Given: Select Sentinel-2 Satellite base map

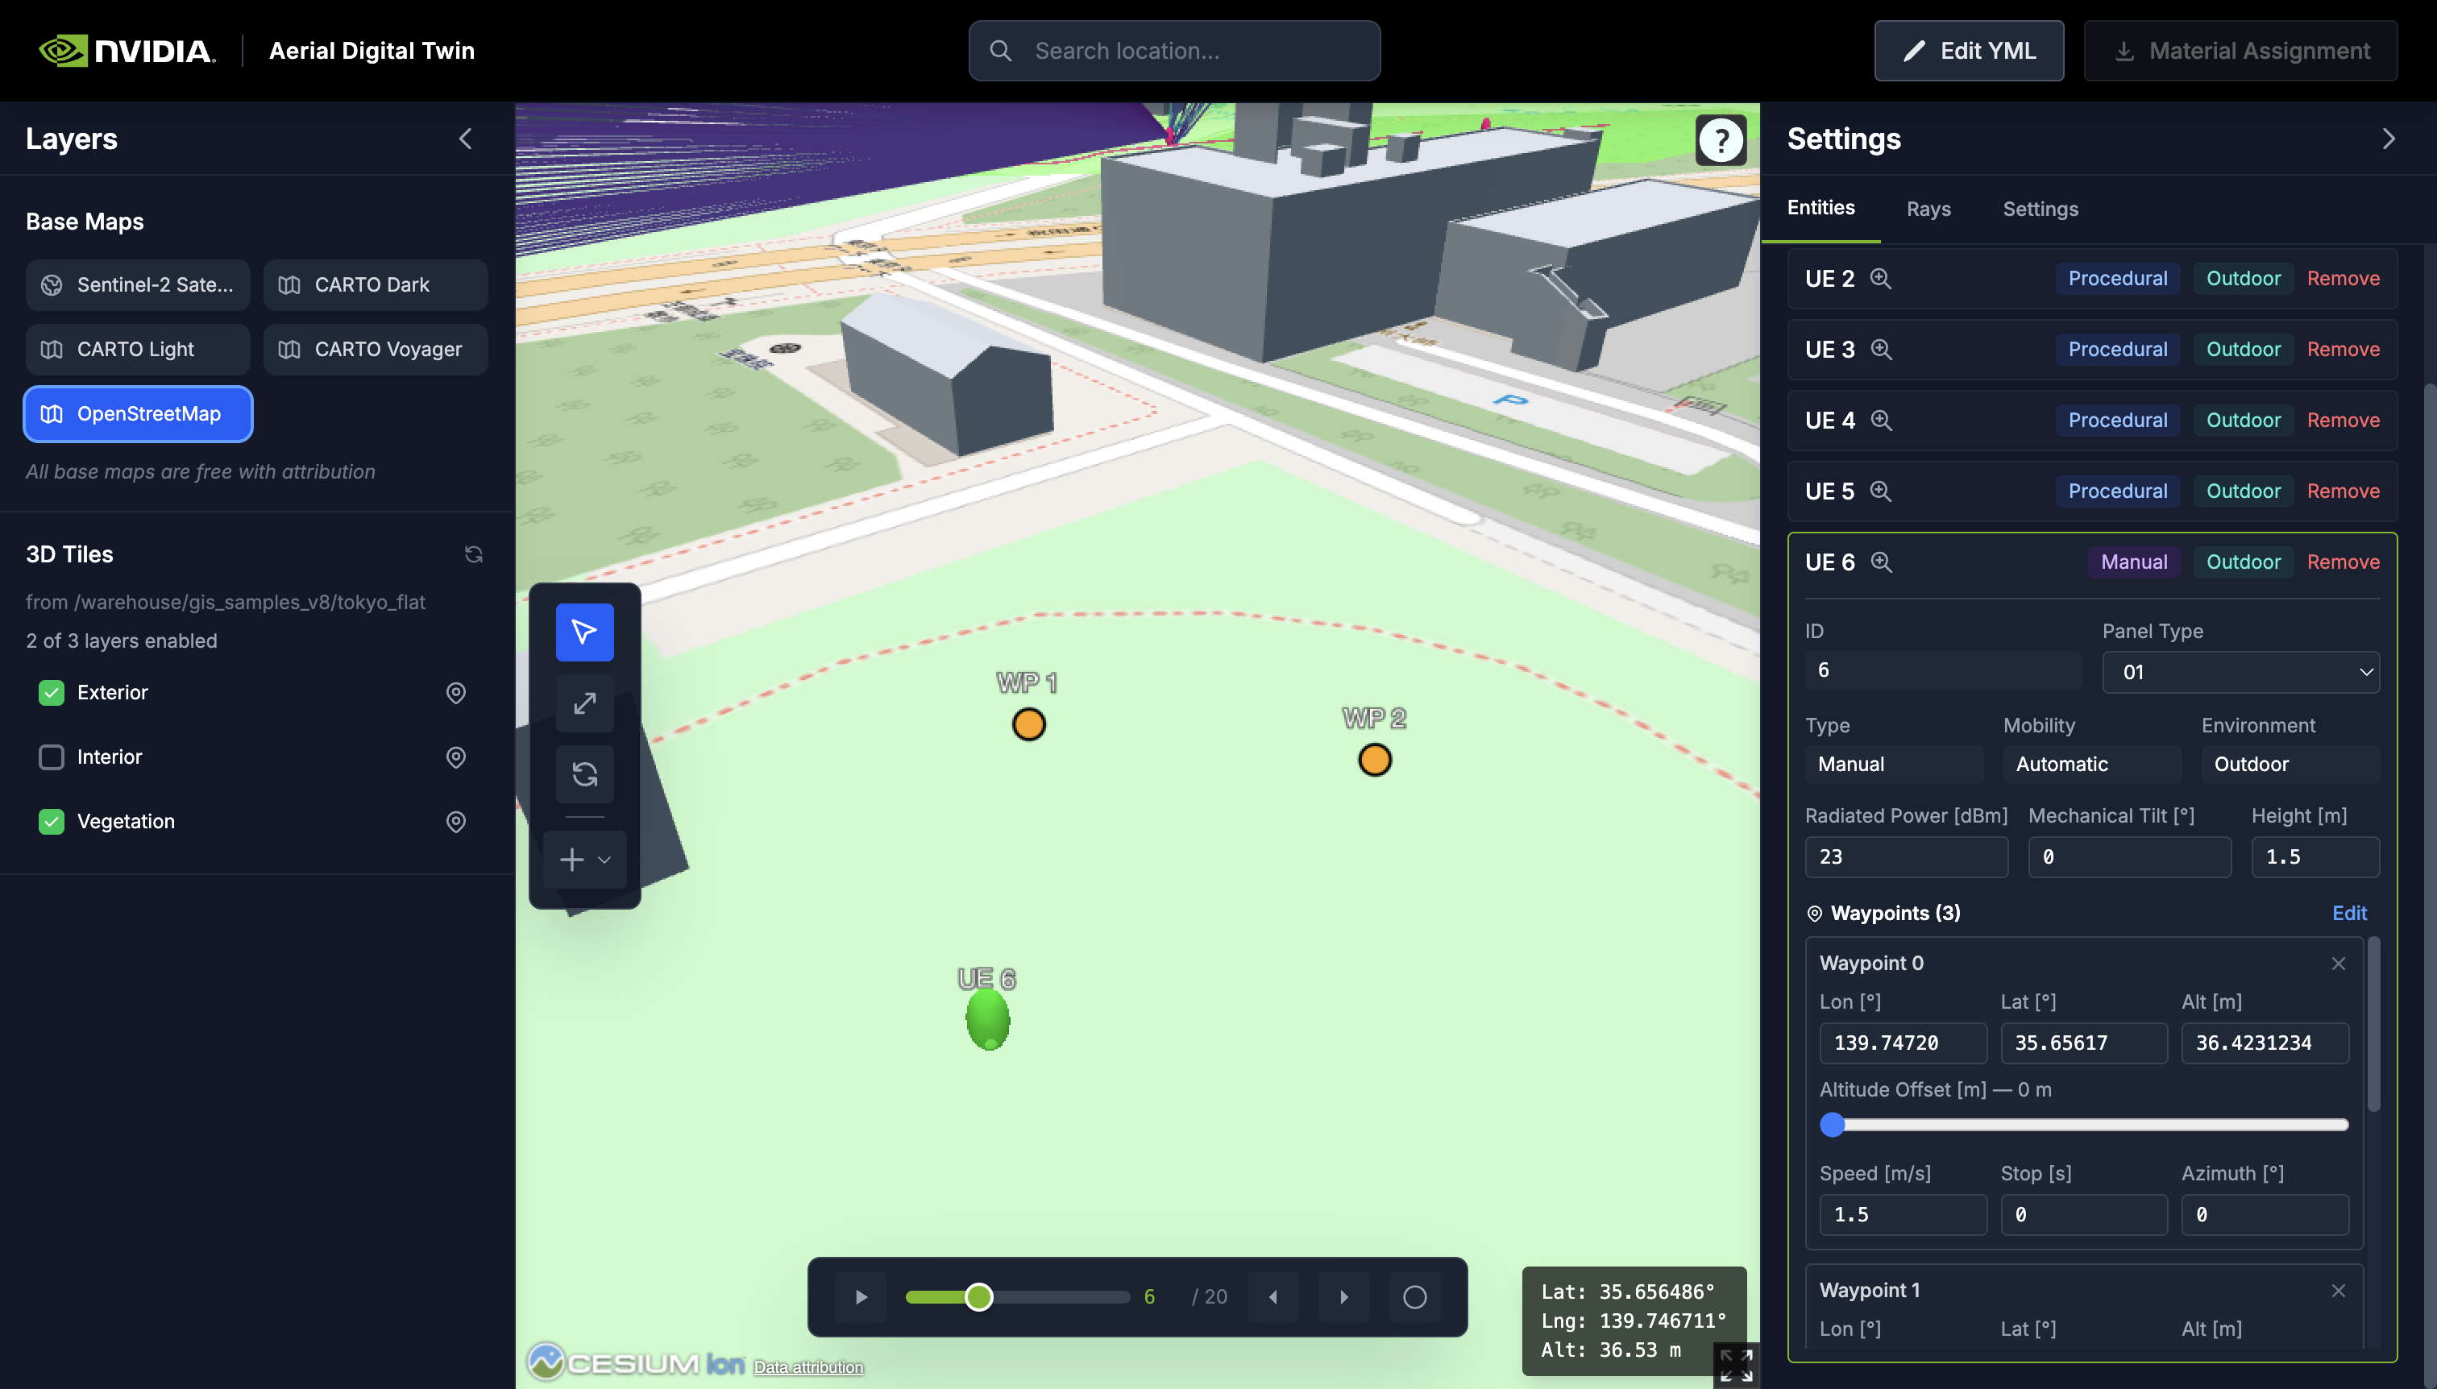Looking at the screenshot, I should [x=139, y=284].
